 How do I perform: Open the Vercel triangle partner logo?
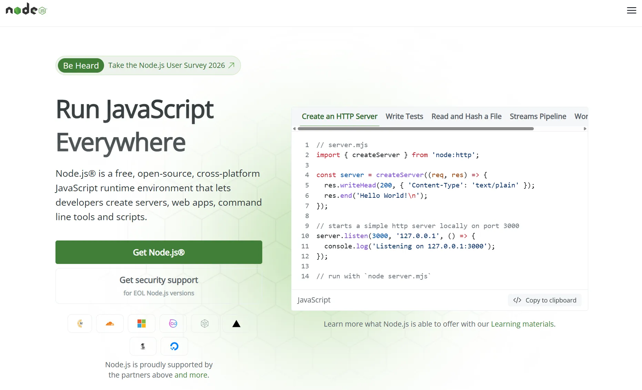pyautogui.click(x=236, y=324)
